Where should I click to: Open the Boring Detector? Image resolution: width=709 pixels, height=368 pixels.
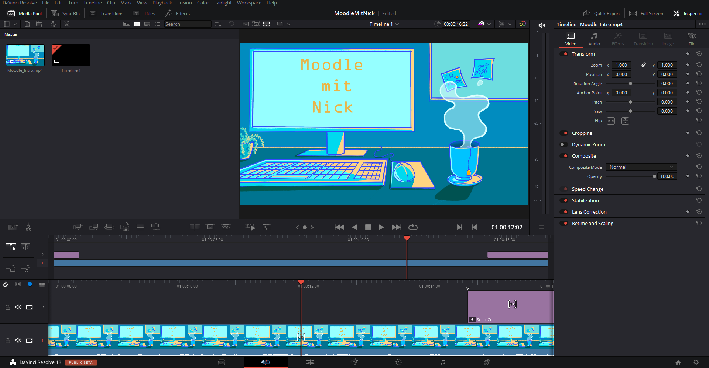(x=12, y=227)
